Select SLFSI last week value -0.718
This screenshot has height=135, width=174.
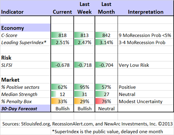84,65
